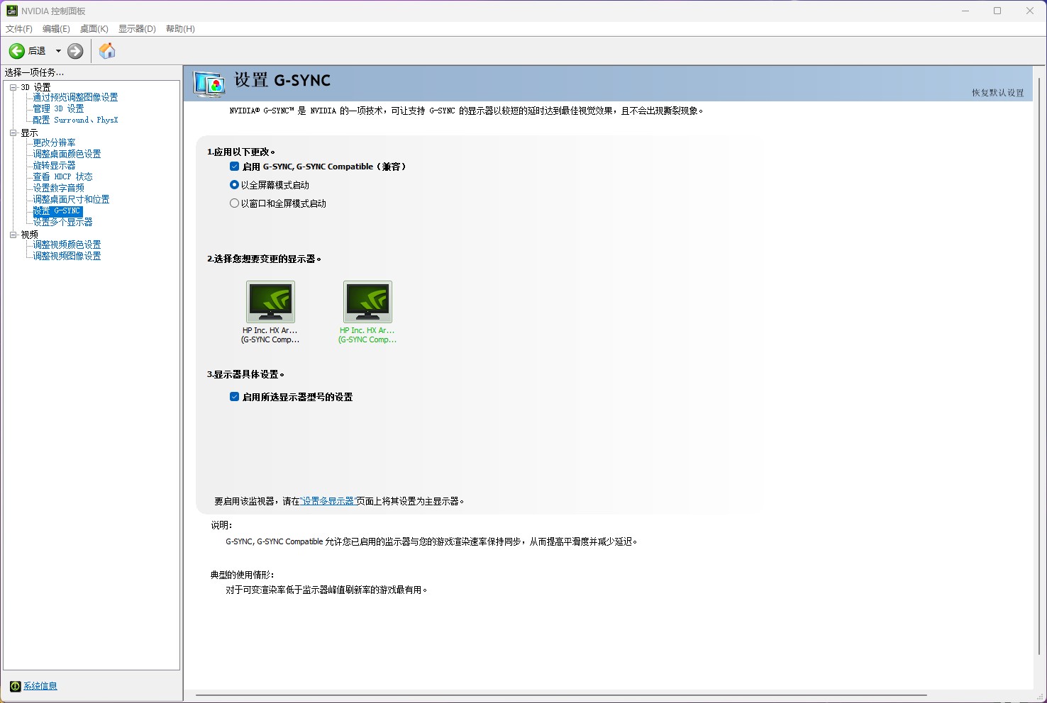The image size is (1047, 703).
Task: Click the NVIDIA title bar app icon
Action: [12, 11]
